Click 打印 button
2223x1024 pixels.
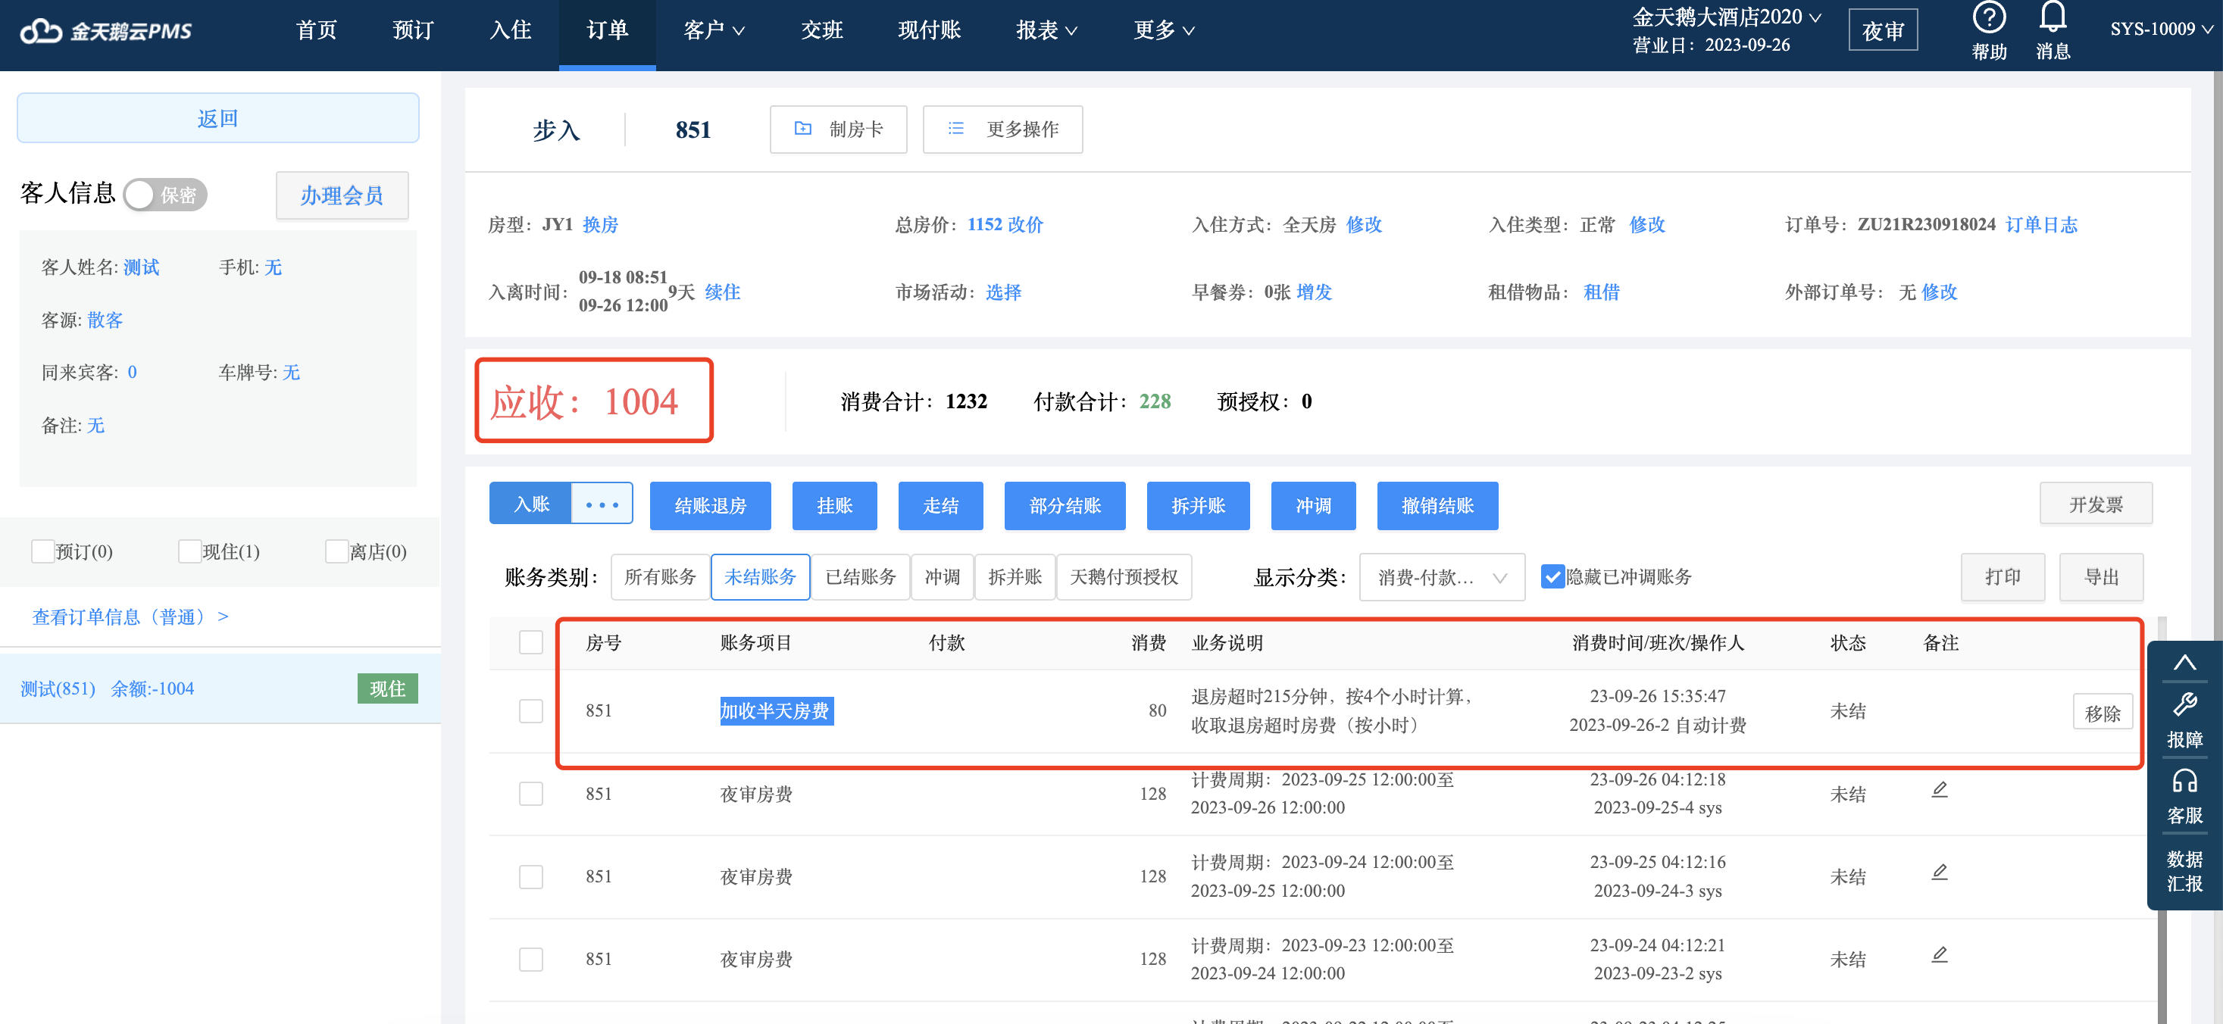pos(2002,577)
